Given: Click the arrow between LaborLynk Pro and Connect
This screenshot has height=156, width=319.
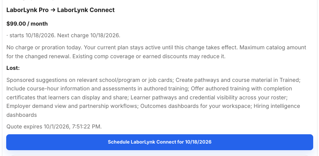Looking at the screenshot, I should (53, 10).
